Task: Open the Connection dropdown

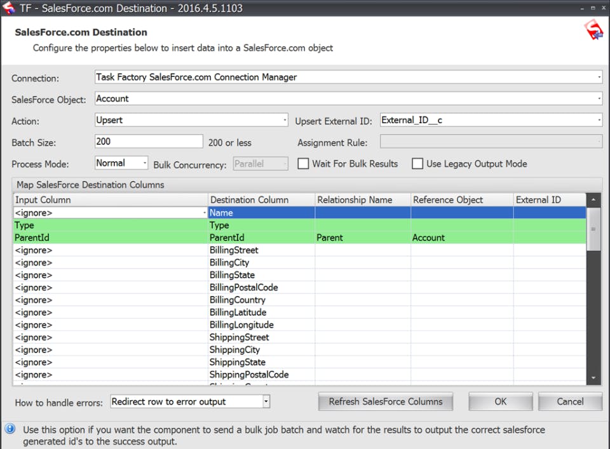Action: (x=599, y=77)
